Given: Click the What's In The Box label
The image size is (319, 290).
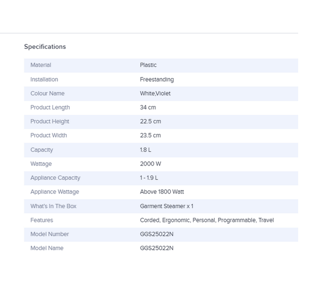Looking at the screenshot, I should (x=53, y=206).
